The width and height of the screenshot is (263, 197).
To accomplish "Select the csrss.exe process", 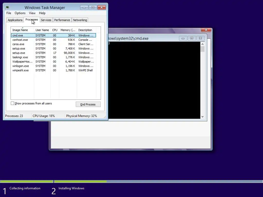I will 53,44.
